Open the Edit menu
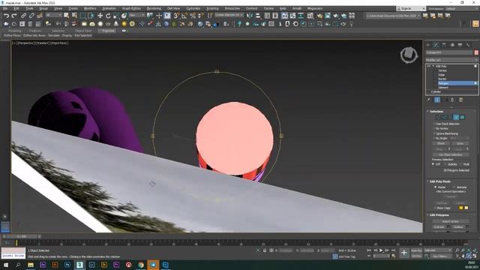The width and height of the screenshot is (480, 270). click(16, 8)
